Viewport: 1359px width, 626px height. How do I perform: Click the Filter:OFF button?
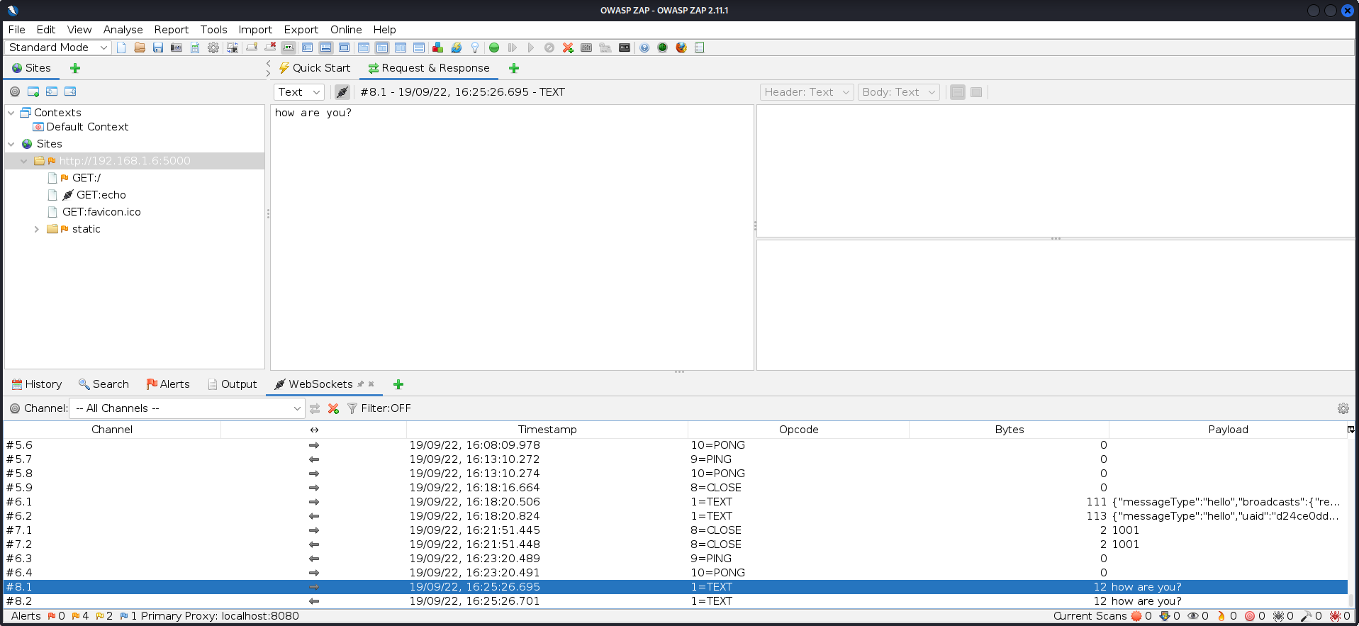coord(379,408)
